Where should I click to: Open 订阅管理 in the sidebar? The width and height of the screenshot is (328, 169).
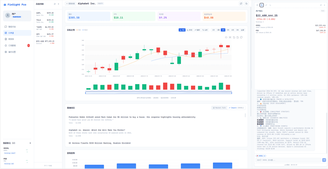pyautogui.click(x=12, y=46)
